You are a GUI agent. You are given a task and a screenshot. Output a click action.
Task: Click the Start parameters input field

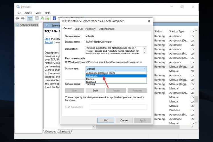[118, 107]
